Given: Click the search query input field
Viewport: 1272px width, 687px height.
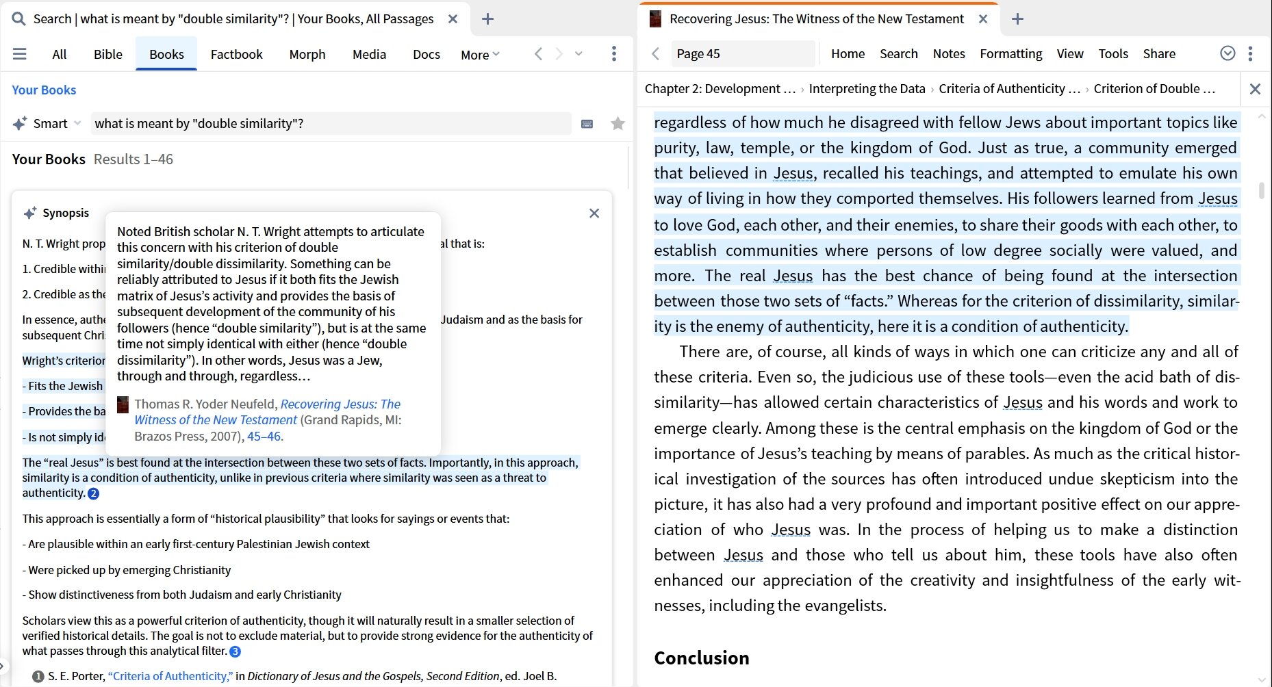Looking at the screenshot, I should coord(331,124).
